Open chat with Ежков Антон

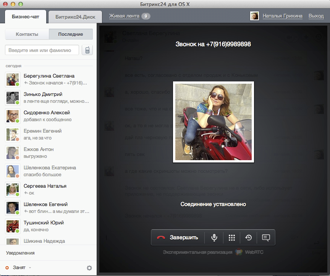(49, 153)
